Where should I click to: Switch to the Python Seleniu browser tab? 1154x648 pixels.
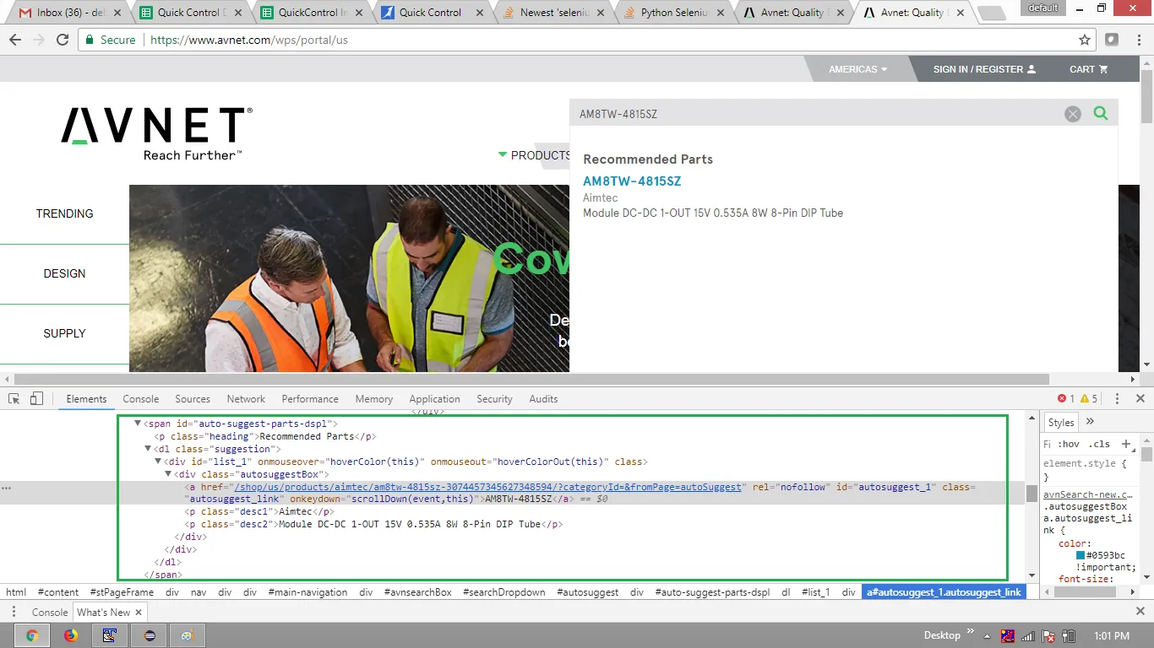tap(675, 13)
